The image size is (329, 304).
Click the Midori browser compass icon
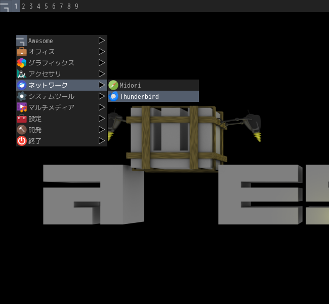113,85
